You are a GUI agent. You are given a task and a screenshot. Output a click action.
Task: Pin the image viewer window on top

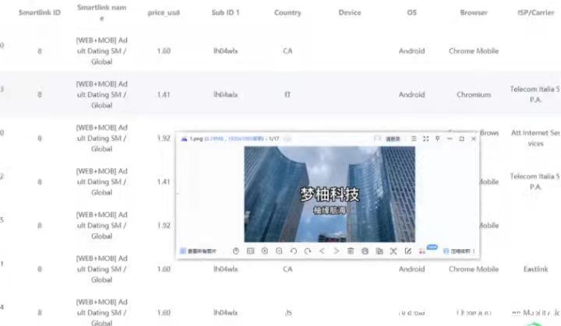click(x=438, y=138)
